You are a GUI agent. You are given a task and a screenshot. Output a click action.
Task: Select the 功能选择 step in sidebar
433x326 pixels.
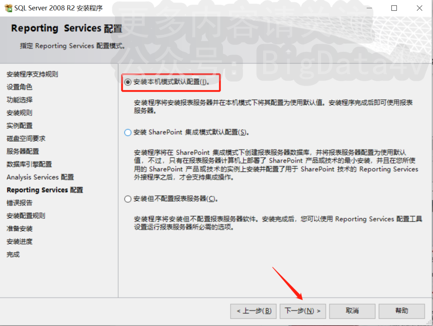(x=19, y=100)
